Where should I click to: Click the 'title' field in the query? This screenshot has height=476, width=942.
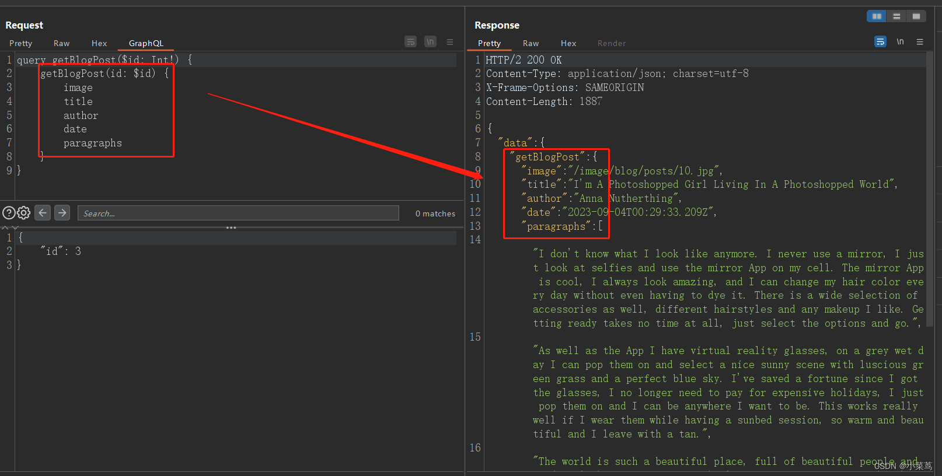(78, 101)
